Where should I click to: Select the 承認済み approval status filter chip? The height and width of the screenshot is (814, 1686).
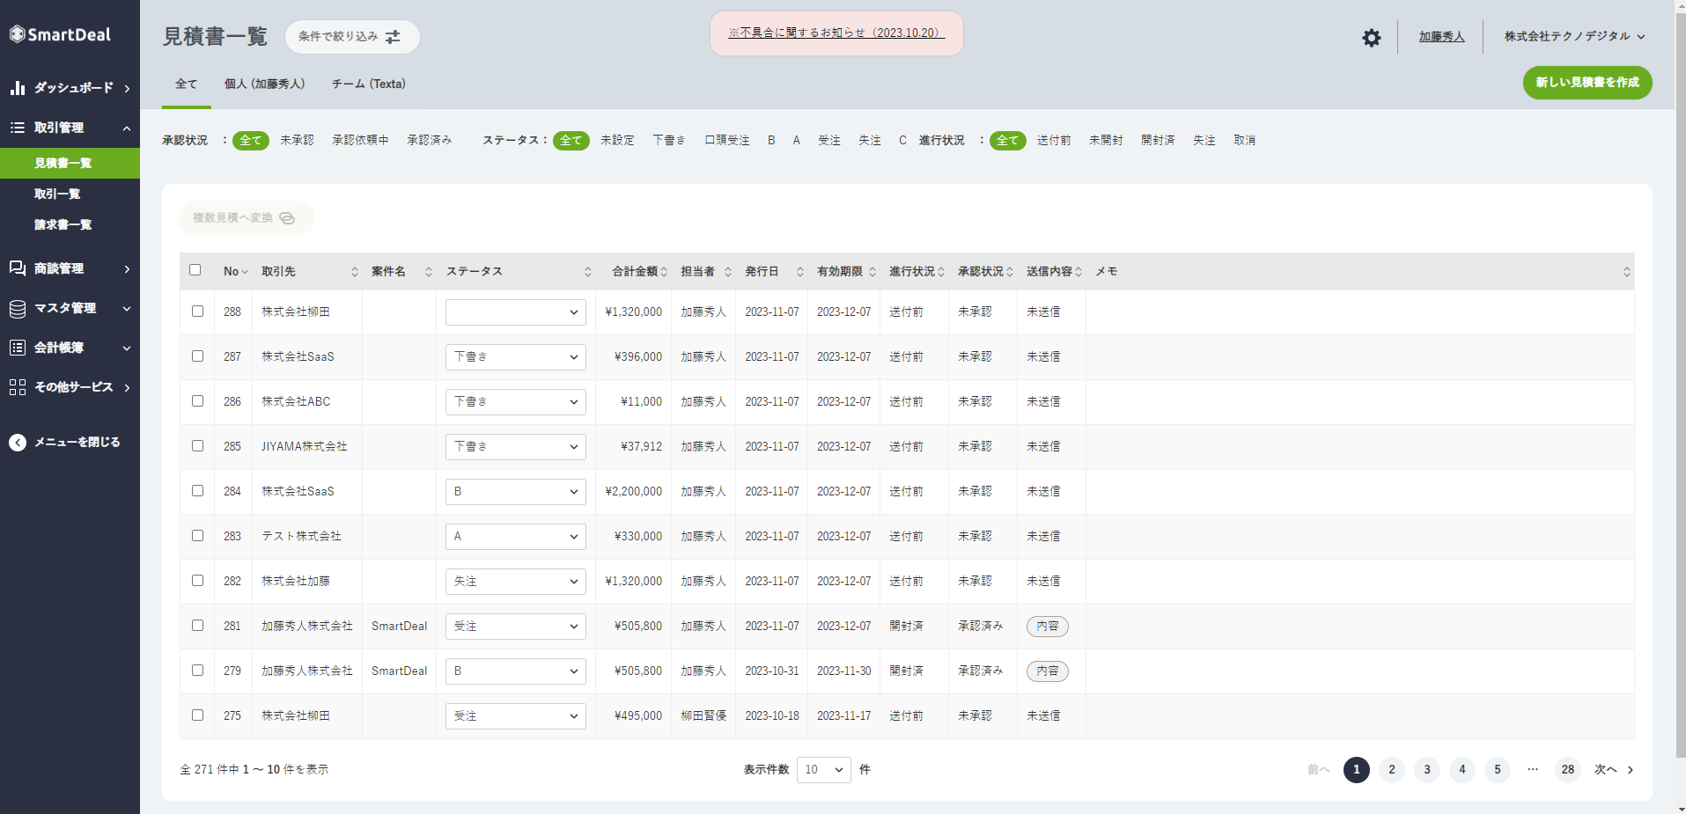click(x=429, y=139)
